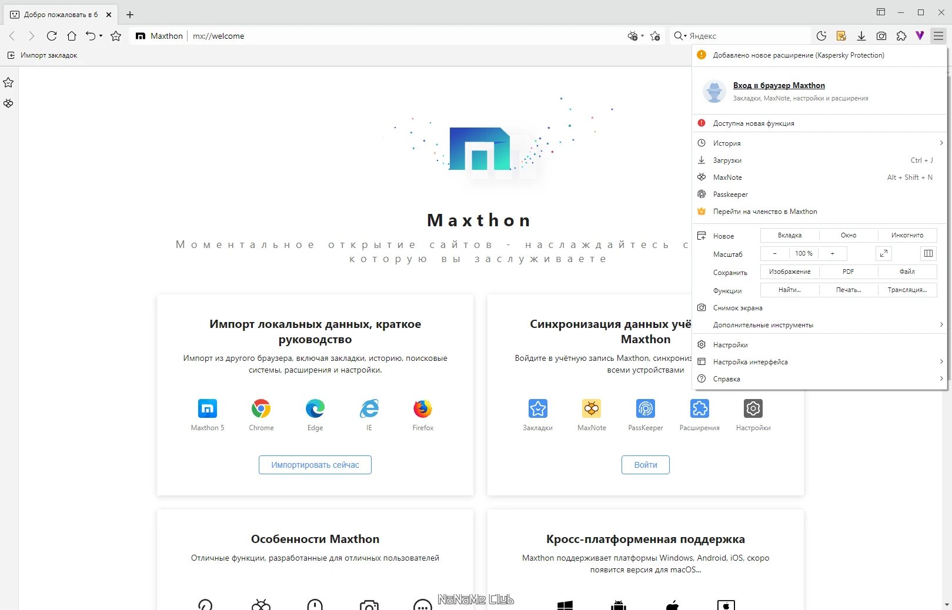Select Снимок экрана menu entry
952x610 pixels.
pyautogui.click(x=820, y=307)
